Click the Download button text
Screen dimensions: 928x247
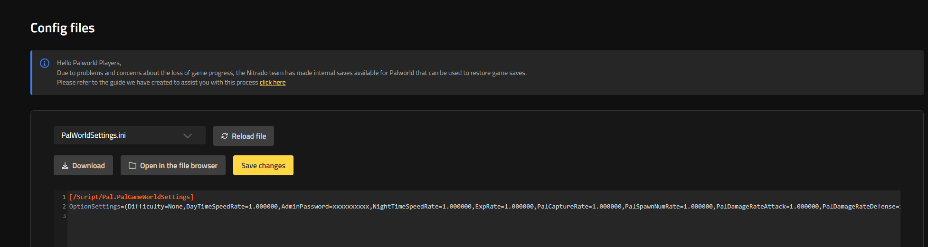click(x=88, y=166)
